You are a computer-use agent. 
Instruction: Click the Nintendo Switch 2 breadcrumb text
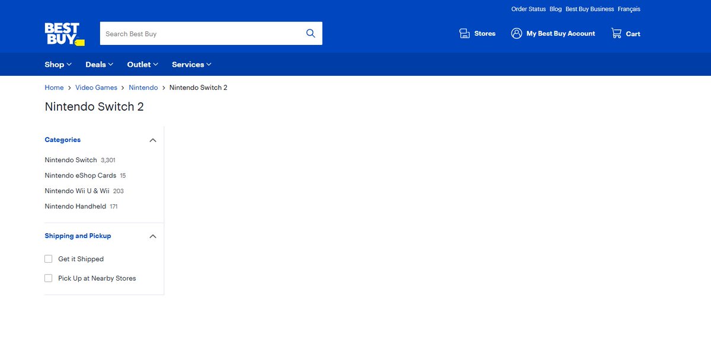click(x=198, y=88)
